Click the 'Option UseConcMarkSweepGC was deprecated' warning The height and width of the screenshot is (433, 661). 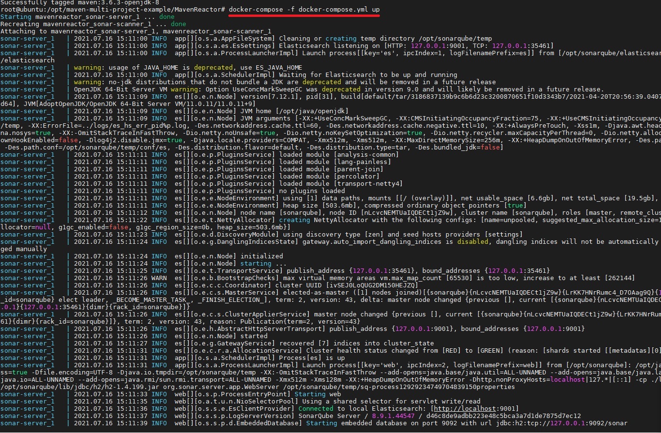pyautogui.click(x=339, y=90)
